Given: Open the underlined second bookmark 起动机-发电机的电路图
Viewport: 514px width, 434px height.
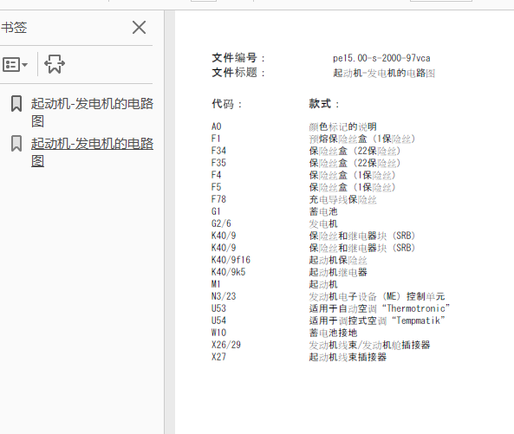Looking at the screenshot, I should click(x=92, y=152).
